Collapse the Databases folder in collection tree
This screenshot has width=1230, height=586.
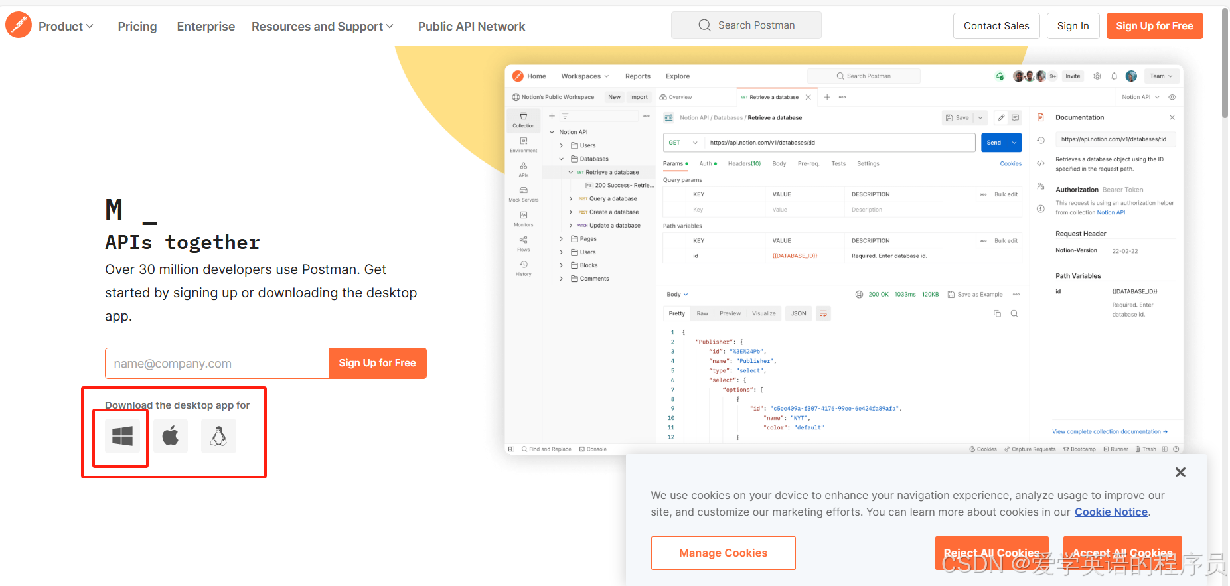pos(562,159)
